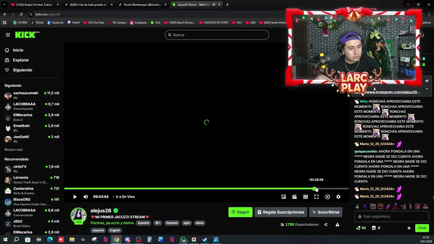The width and height of the screenshot is (434, 244).
Task: Enter fullscreen video mode
Action: (x=316, y=197)
